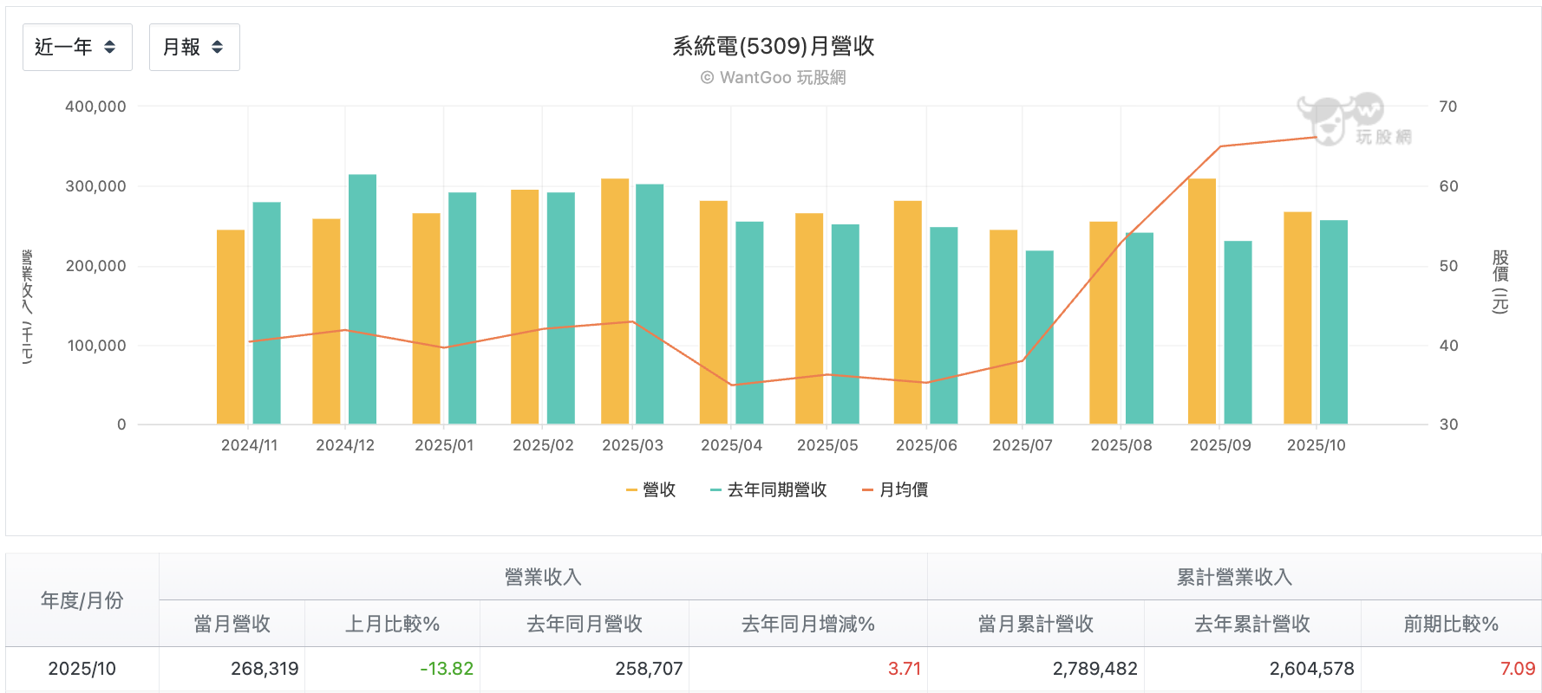Image resolution: width=1542 pixels, height=693 pixels.
Task: Toggle the 月均價 legend line series
Action: coord(895,489)
